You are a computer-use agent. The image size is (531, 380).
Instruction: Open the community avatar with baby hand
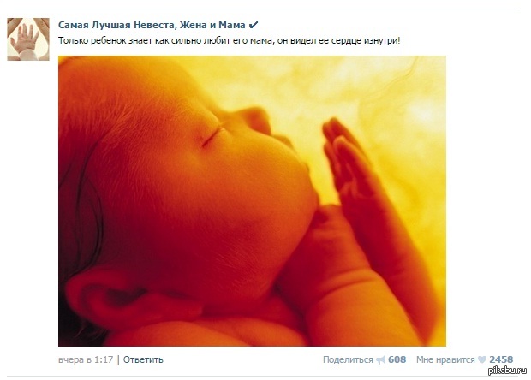[28, 39]
